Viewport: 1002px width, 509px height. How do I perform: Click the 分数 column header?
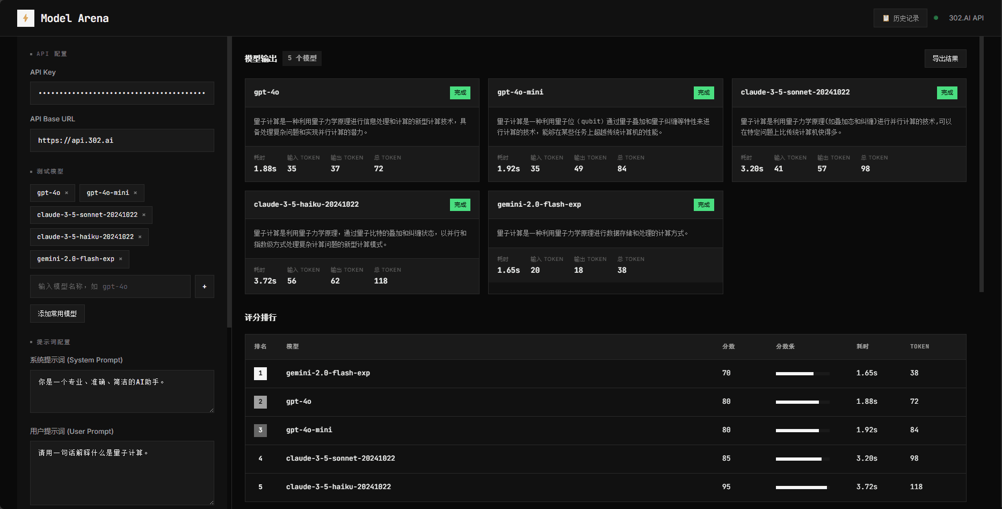(728, 347)
